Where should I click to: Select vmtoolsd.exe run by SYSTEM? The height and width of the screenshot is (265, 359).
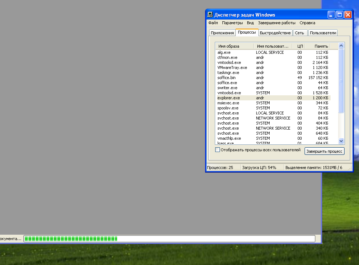[273, 93]
